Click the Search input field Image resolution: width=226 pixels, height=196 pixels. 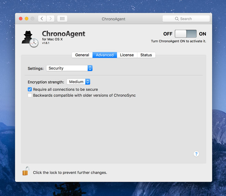point(186,19)
